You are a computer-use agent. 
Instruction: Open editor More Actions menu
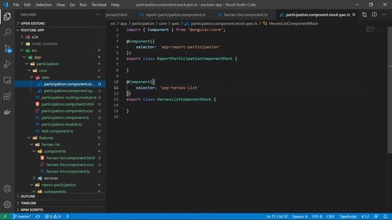click(384, 15)
